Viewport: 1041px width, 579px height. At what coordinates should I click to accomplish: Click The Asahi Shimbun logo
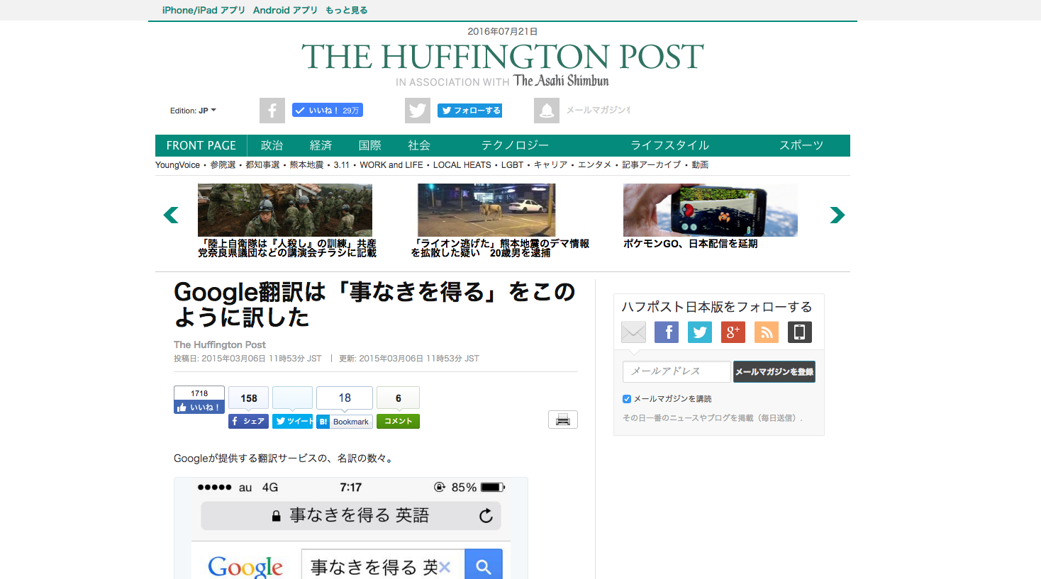point(561,81)
